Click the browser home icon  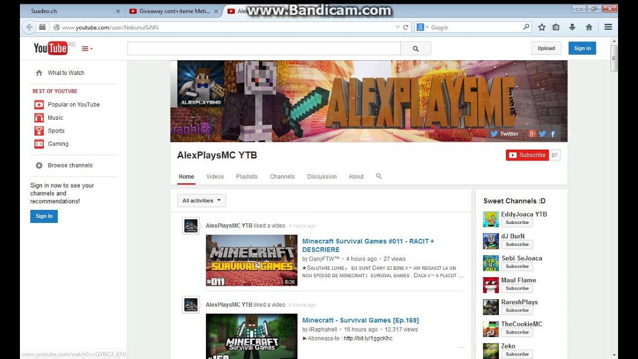click(x=589, y=27)
